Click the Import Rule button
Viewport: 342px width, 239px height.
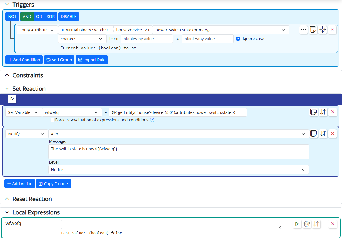click(x=92, y=60)
